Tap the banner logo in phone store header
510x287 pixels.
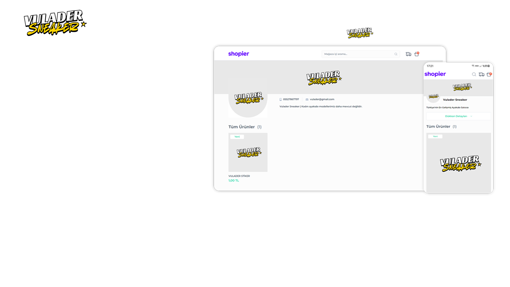point(462,87)
